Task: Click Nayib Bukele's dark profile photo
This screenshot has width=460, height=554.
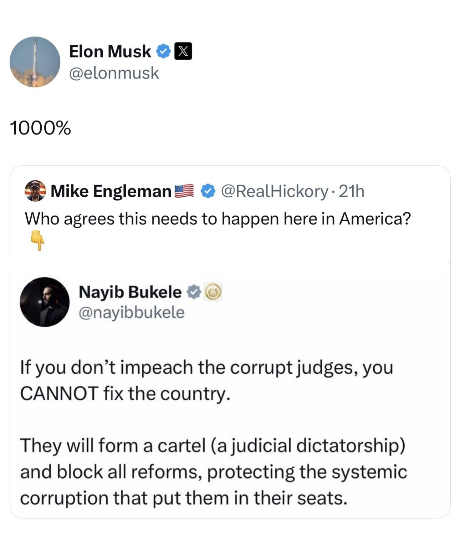Action: [x=45, y=302]
